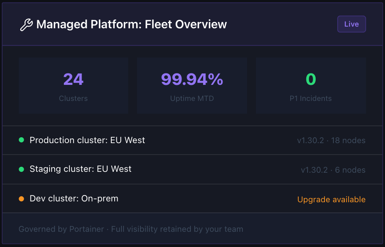Click the green status dot for Staging cluster
The height and width of the screenshot is (247, 385).
pos(21,169)
